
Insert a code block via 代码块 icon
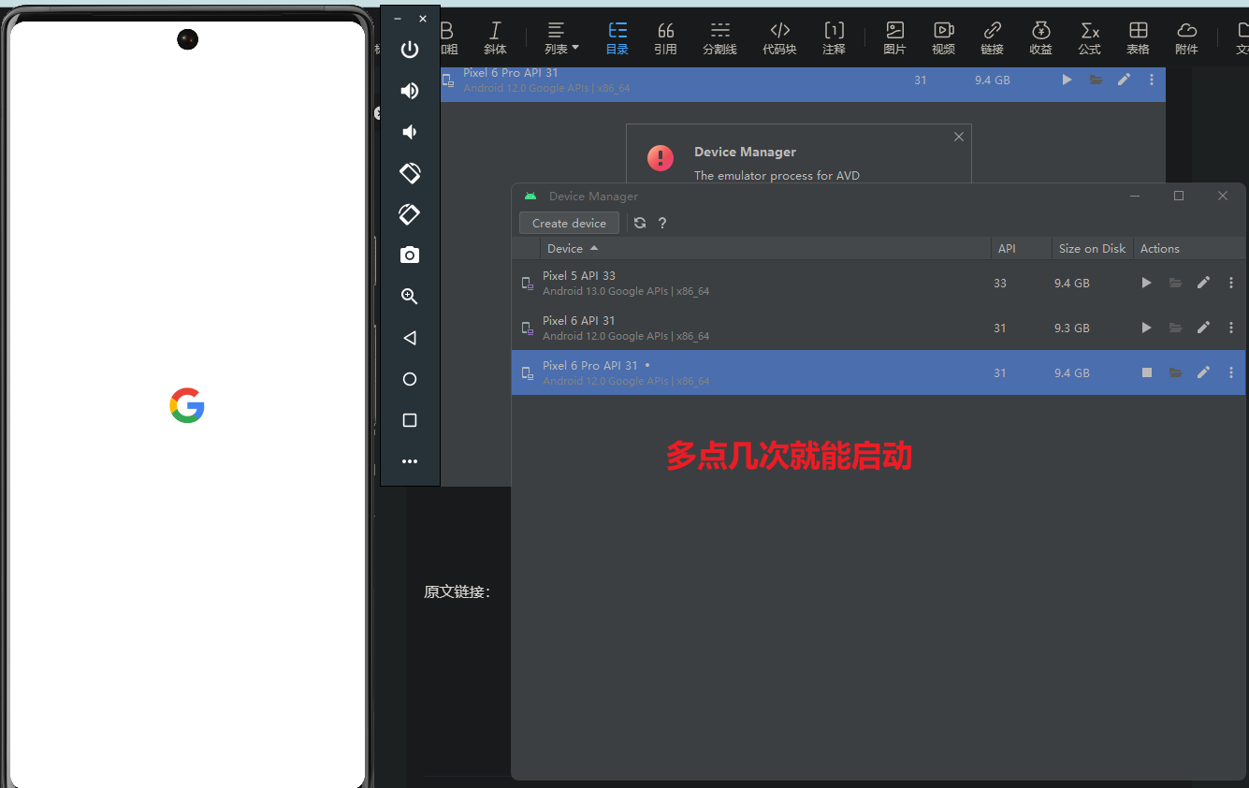(779, 38)
